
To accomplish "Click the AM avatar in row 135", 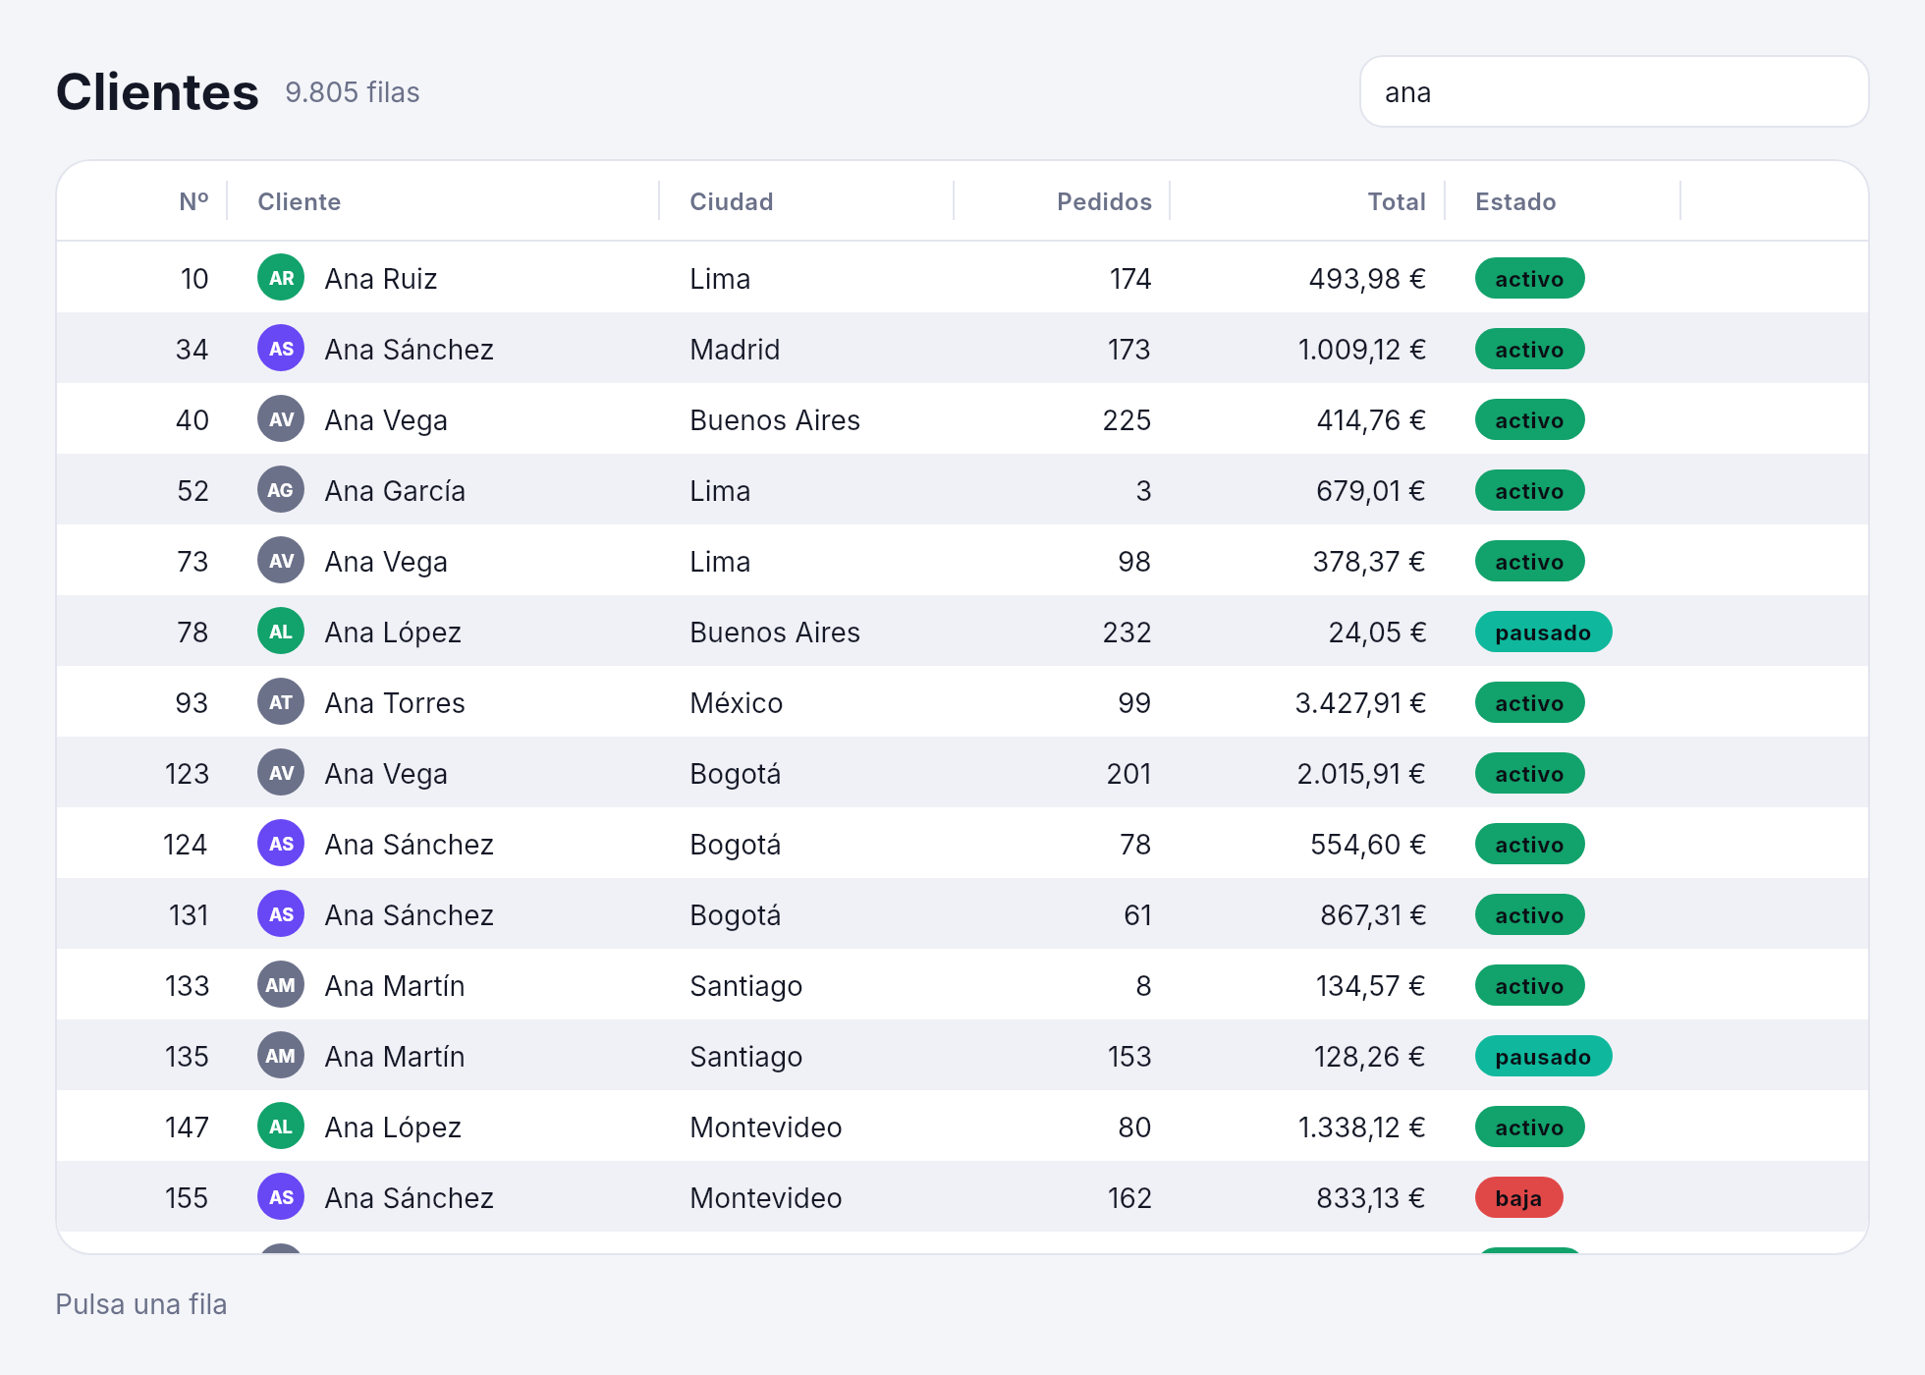I will (x=281, y=1056).
